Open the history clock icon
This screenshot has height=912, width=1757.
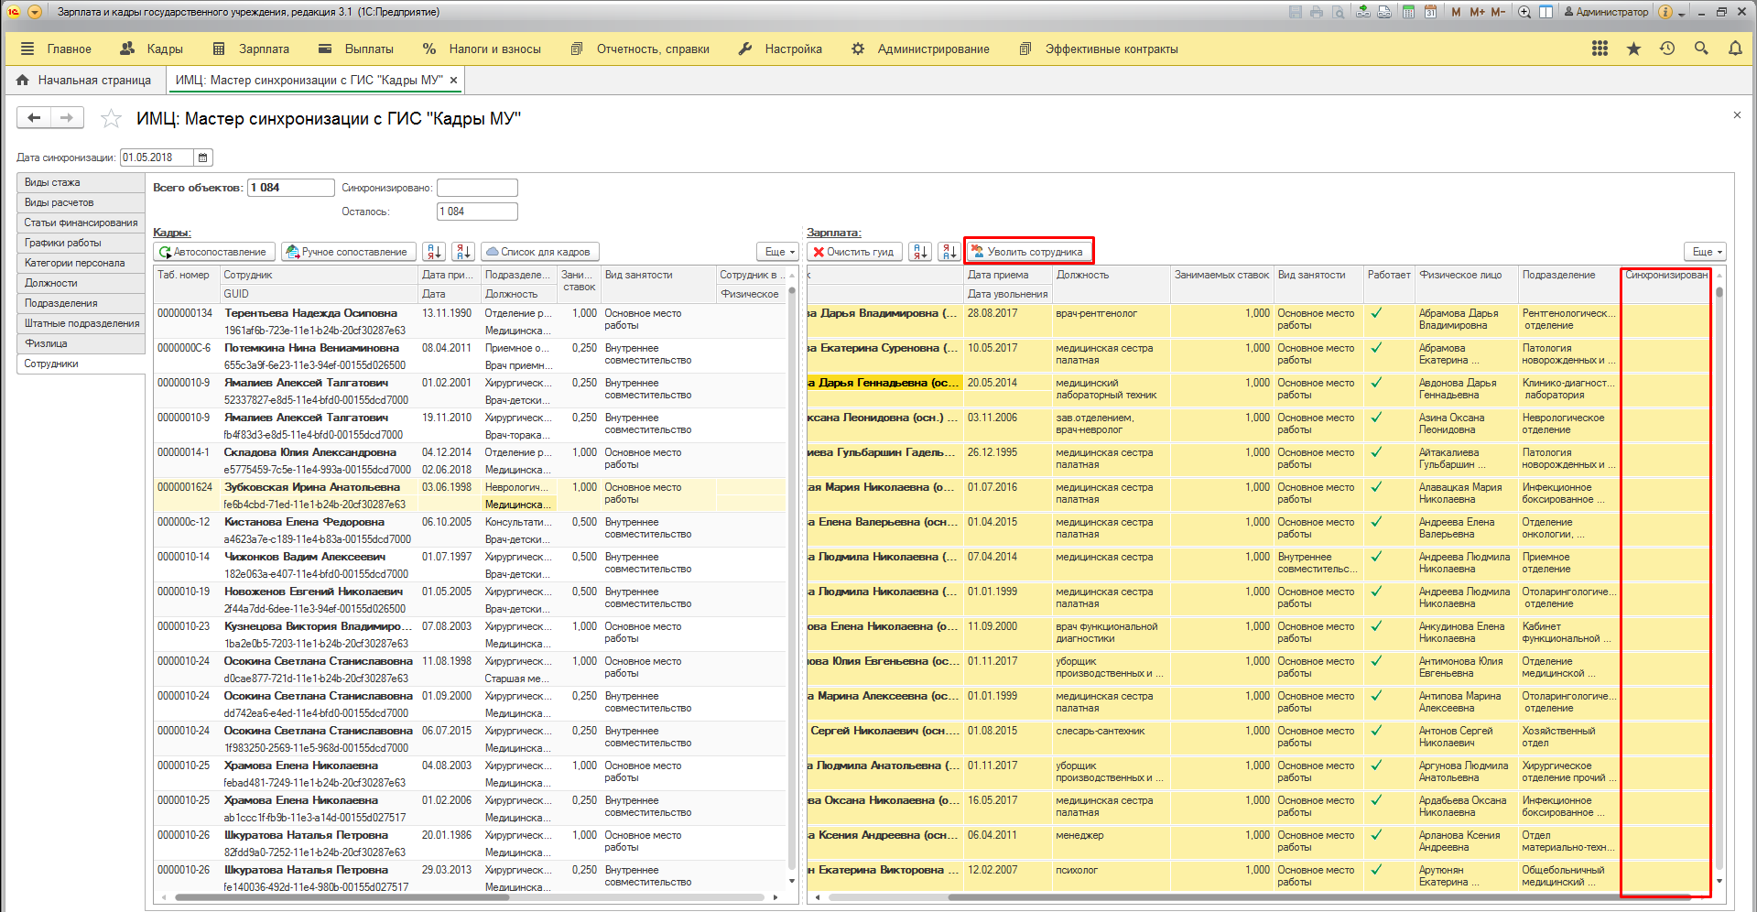[1666, 49]
